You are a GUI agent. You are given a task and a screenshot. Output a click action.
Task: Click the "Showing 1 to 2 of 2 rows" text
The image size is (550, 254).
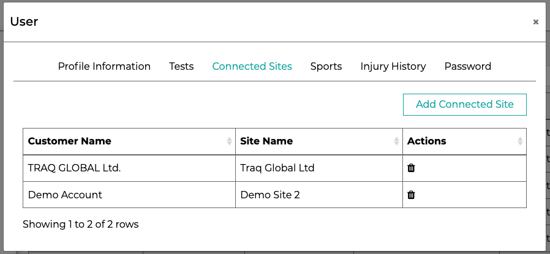pos(81,224)
